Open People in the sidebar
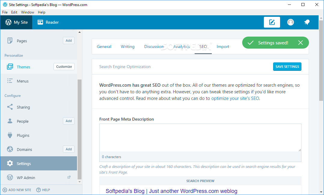324x195 pixels. [23, 121]
